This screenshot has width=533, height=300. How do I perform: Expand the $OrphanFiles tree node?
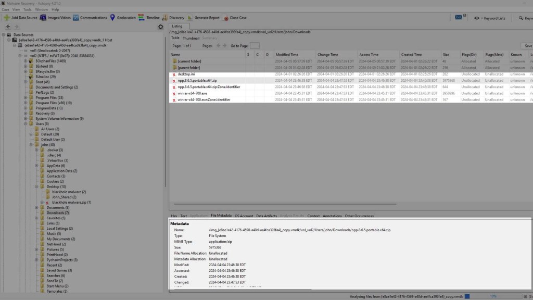26,61
